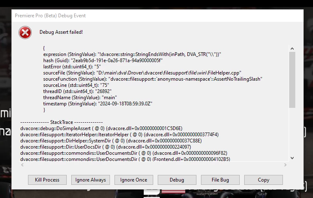Click the timestamp line in details
Image resolution: width=313 pixels, height=198 pixels.
98,104
